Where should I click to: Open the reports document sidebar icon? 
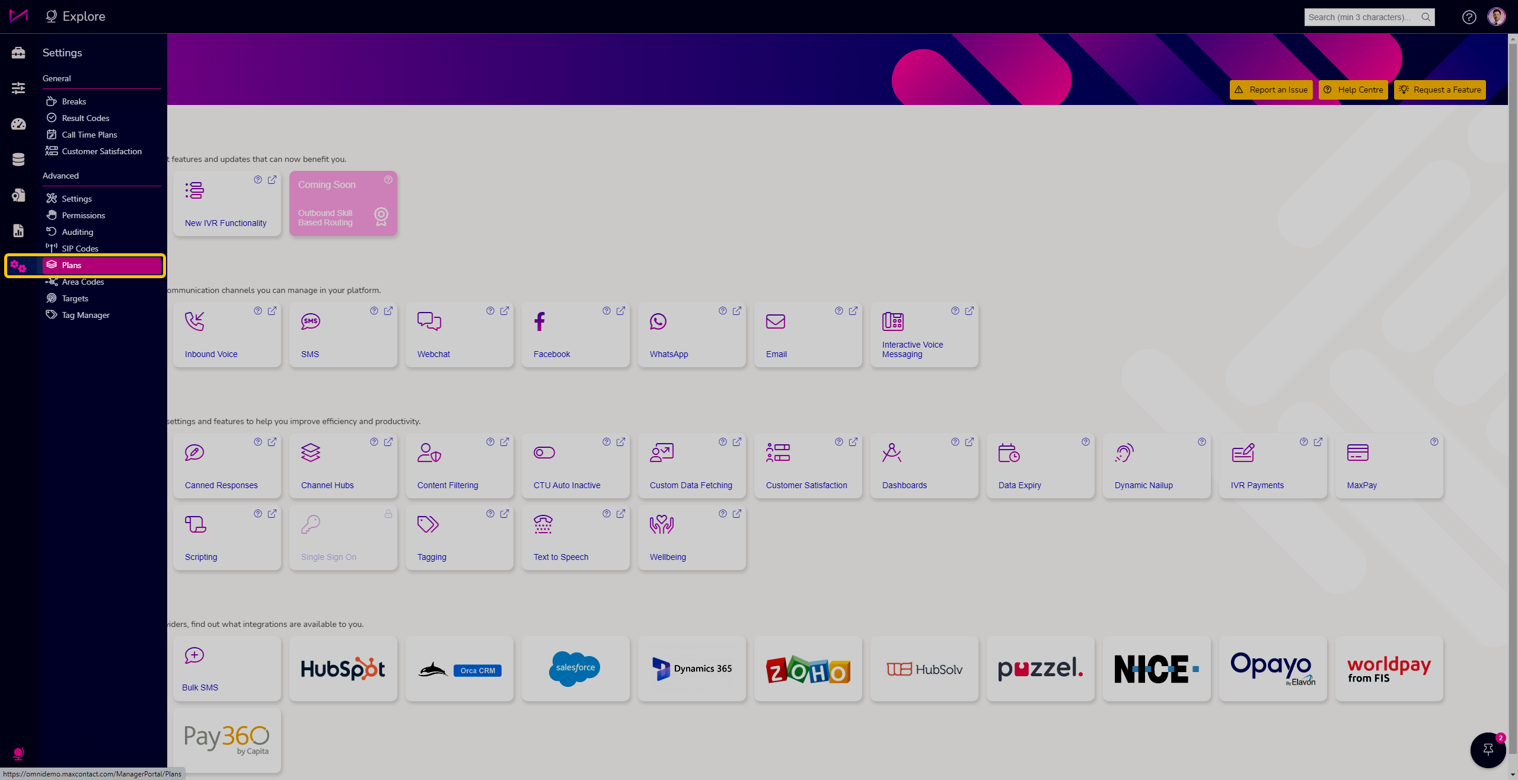pyautogui.click(x=18, y=231)
